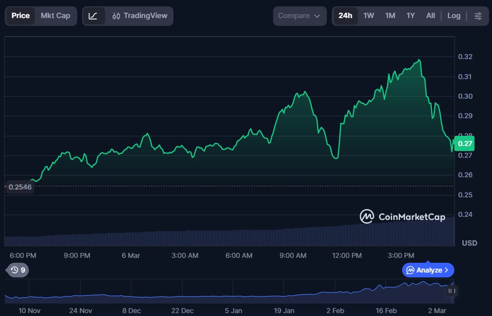Click the 0.2546 opening price marker
This screenshot has width=492, height=316.
pos(20,187)
